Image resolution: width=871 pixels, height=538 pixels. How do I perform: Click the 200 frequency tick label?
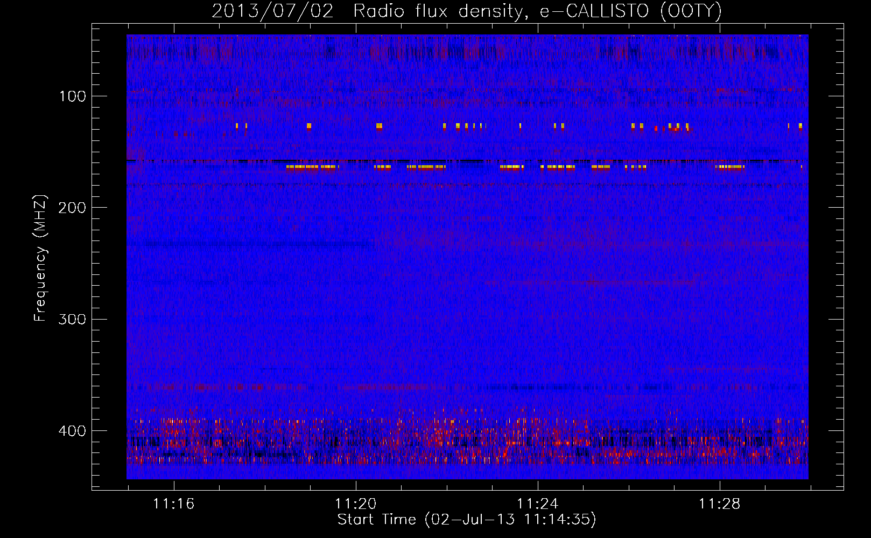73,208
